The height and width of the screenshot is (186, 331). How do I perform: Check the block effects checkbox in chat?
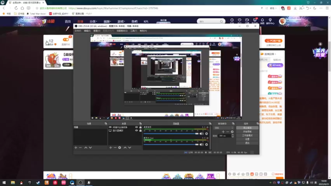point(273,174)
